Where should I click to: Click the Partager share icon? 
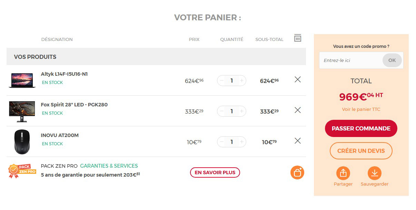(343, 173)
